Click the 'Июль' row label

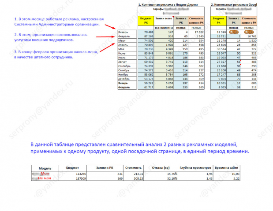127,58
